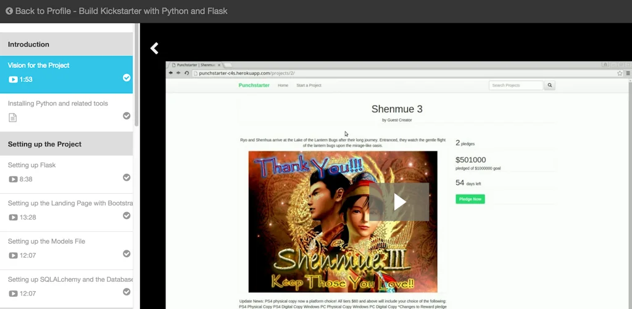Collapse sidebar with the left chevron
Viewport: 632px width, 309px height.
(154, 48)
